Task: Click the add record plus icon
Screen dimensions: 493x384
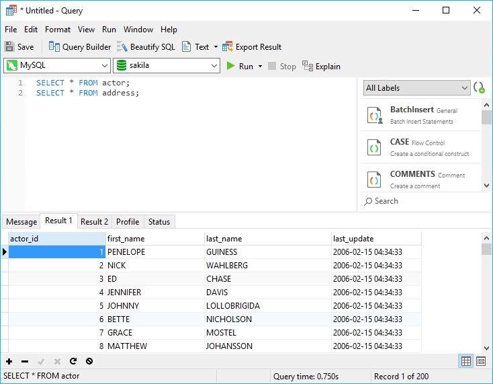Action: point(9,361)
